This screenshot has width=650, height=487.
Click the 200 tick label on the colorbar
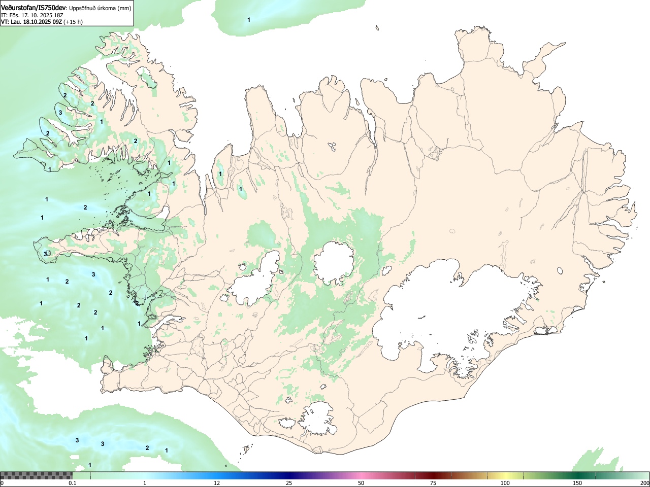pyautogui.click(x=644, y=483)
